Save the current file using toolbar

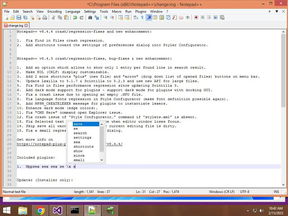[x=19, y=17]
